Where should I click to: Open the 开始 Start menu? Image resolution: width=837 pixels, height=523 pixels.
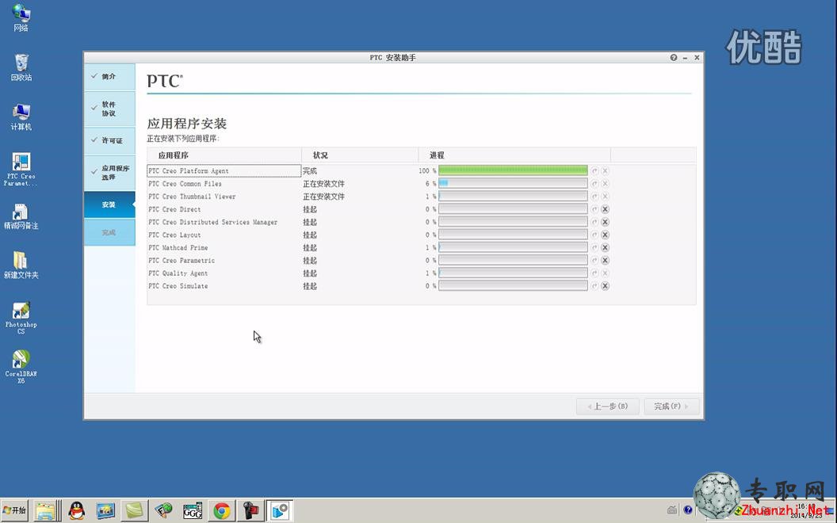coord(14,511)
